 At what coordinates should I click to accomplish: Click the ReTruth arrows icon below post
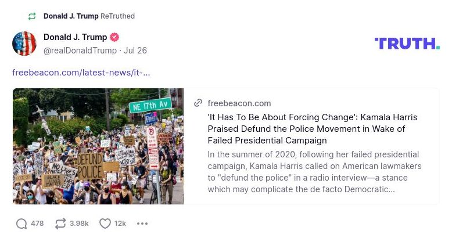pos(60,224)
